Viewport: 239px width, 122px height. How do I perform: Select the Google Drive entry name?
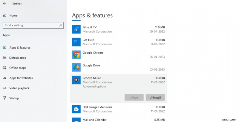coord(91,65)
